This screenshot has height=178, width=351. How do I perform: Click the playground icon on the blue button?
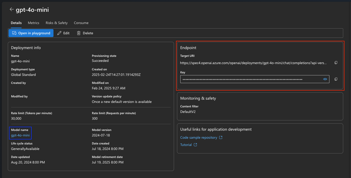[x=14, y=33]
